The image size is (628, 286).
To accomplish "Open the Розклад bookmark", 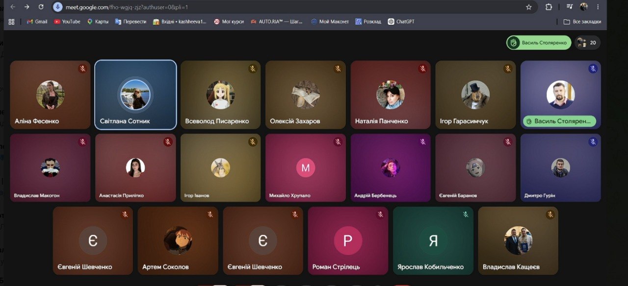I will coord(368,22).
